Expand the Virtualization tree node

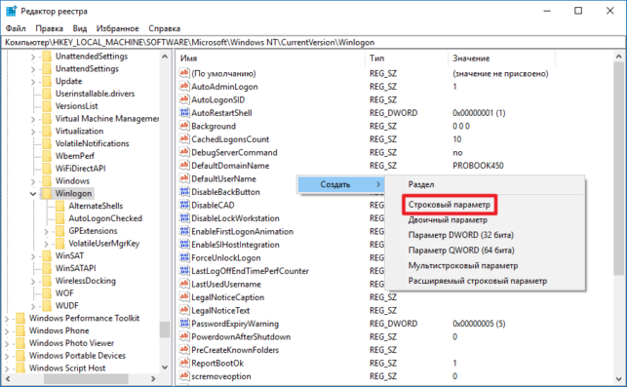click(x=33, y=132)
